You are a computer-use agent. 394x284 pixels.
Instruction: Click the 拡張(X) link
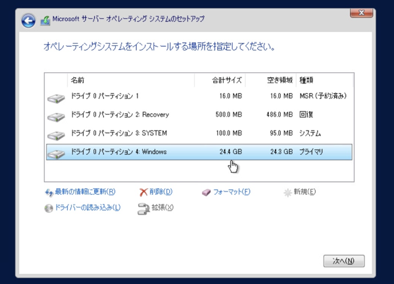point(162,207)
